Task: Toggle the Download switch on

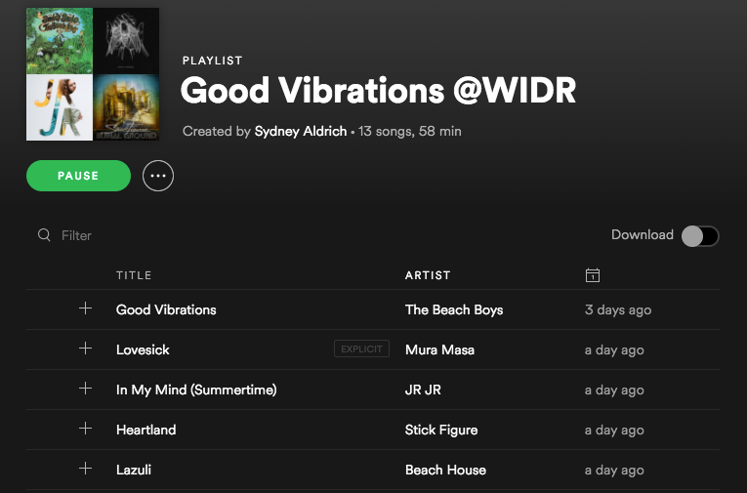Action: click(700, 236)
